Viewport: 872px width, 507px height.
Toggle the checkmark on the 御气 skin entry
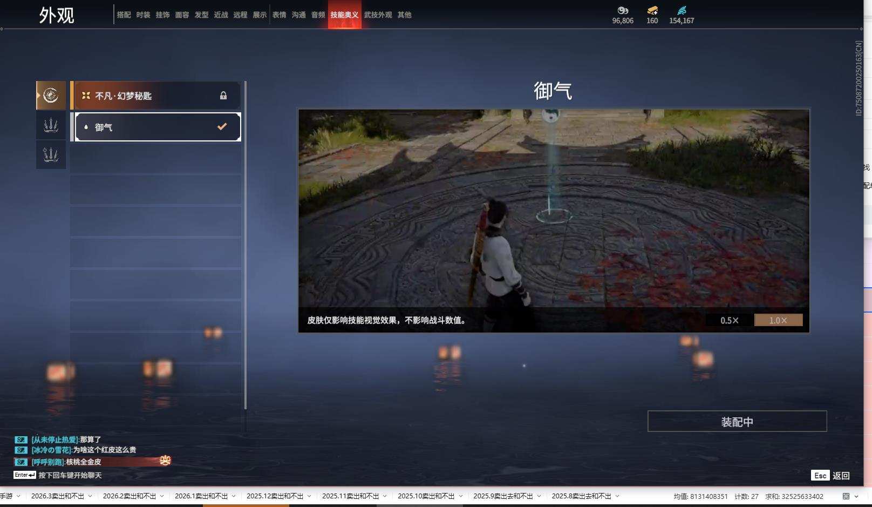221,126
